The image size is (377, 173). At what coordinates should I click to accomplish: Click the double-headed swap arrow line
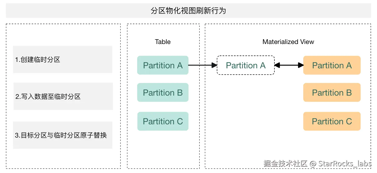(x=289, y=65)
